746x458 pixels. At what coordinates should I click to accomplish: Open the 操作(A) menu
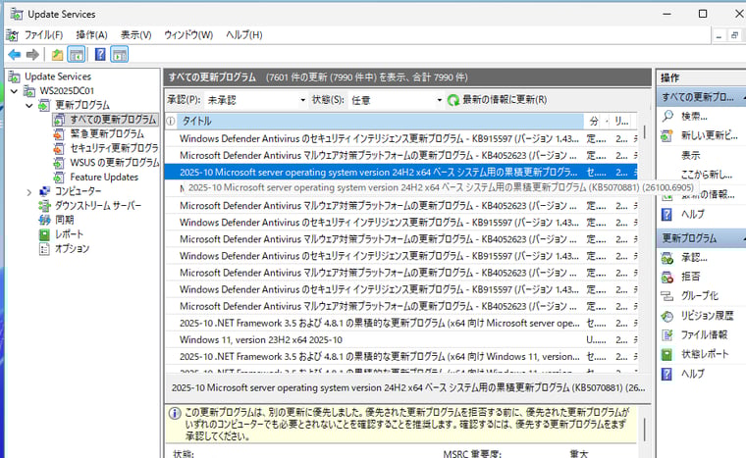click(x=91, y=35)
